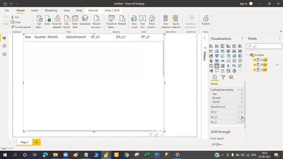Screen dimensions: 283x159
Task: Insert a New visual
Action: pyautogui.click(x=134, y=22)
